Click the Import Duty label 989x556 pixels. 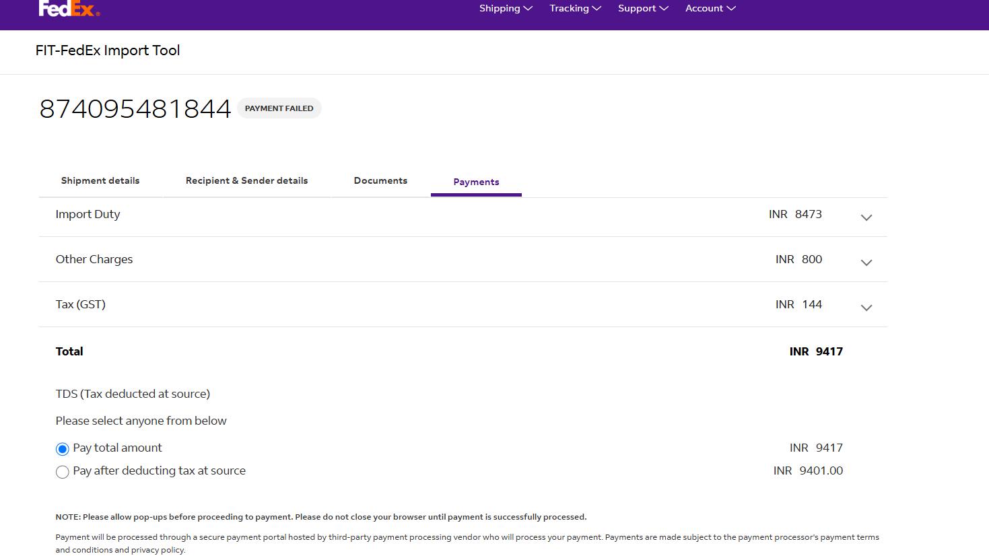tap(88, 214)
